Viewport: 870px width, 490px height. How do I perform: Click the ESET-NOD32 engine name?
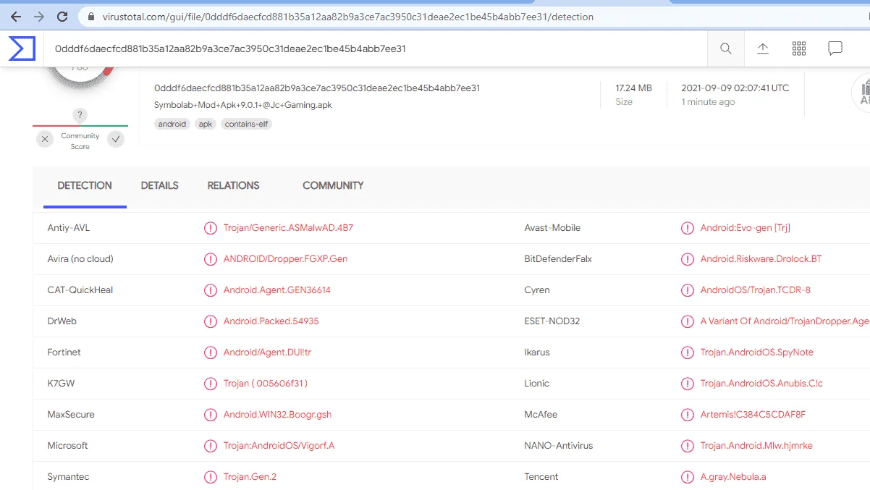tap(552, 321)
